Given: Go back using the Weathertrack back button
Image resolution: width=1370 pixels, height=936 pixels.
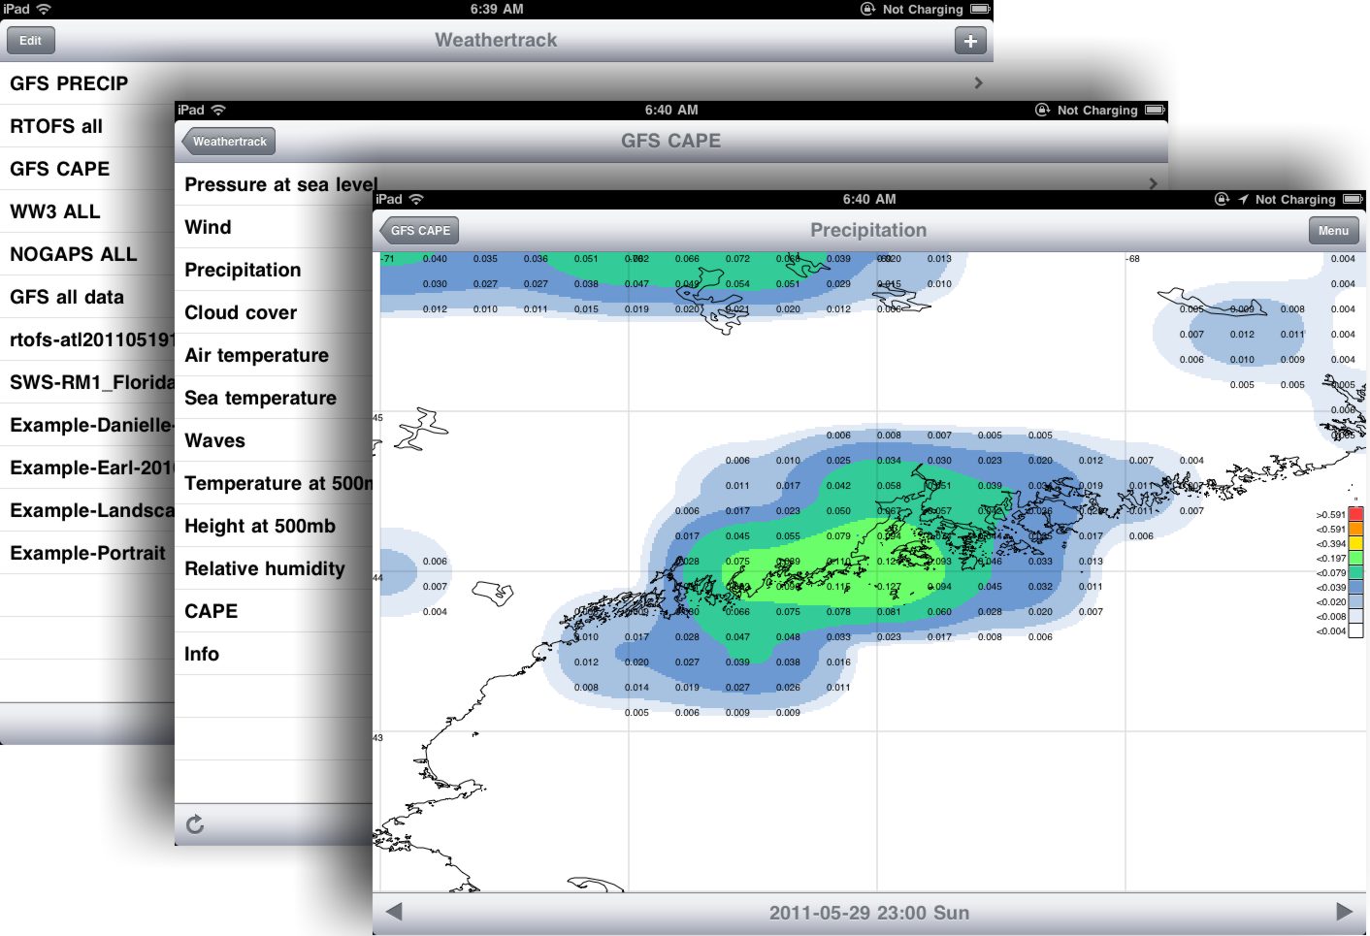Looking at the screenshot, I should point(229,142).
